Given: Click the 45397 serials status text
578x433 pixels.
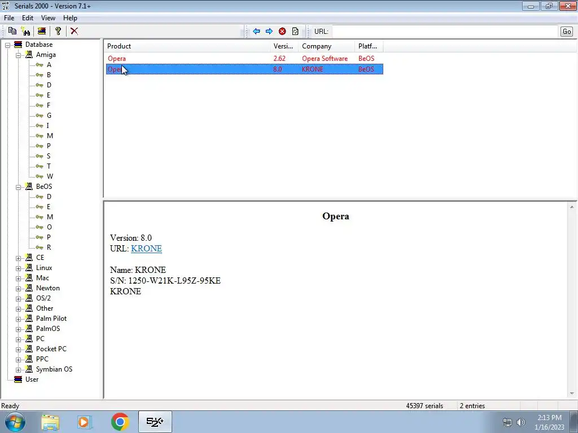Looking at the screenshot, I should pyautogui.click(x=424, y=406).
